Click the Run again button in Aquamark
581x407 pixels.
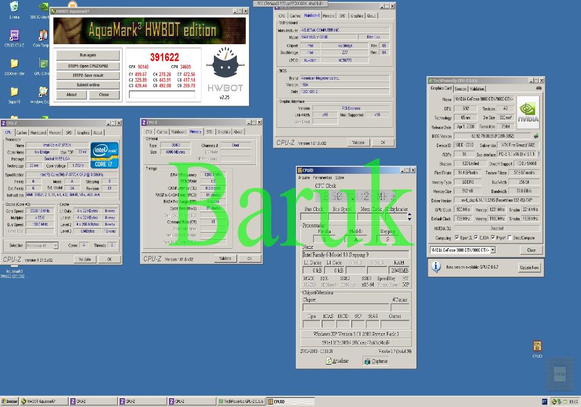click(88, 55)
